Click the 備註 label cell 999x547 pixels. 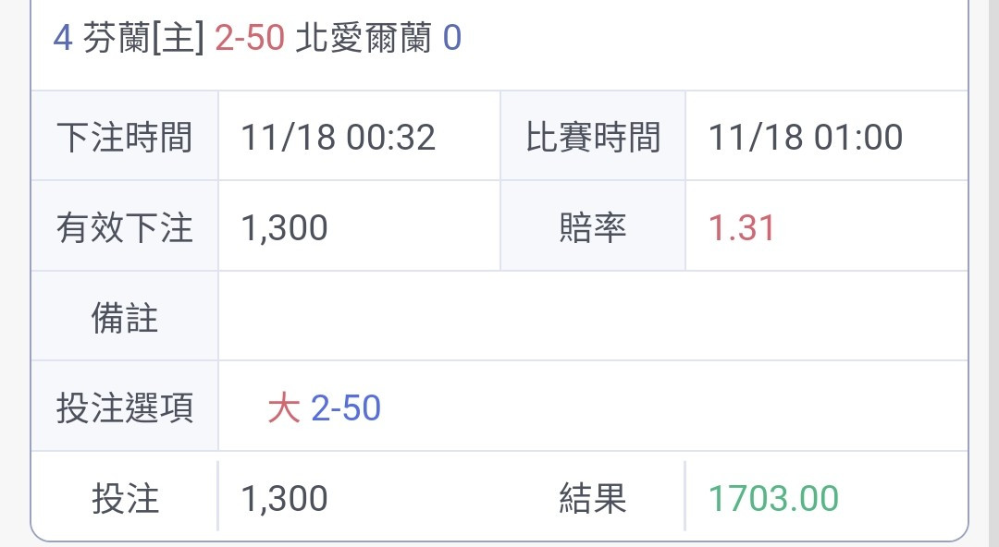(x=125, y=317)
